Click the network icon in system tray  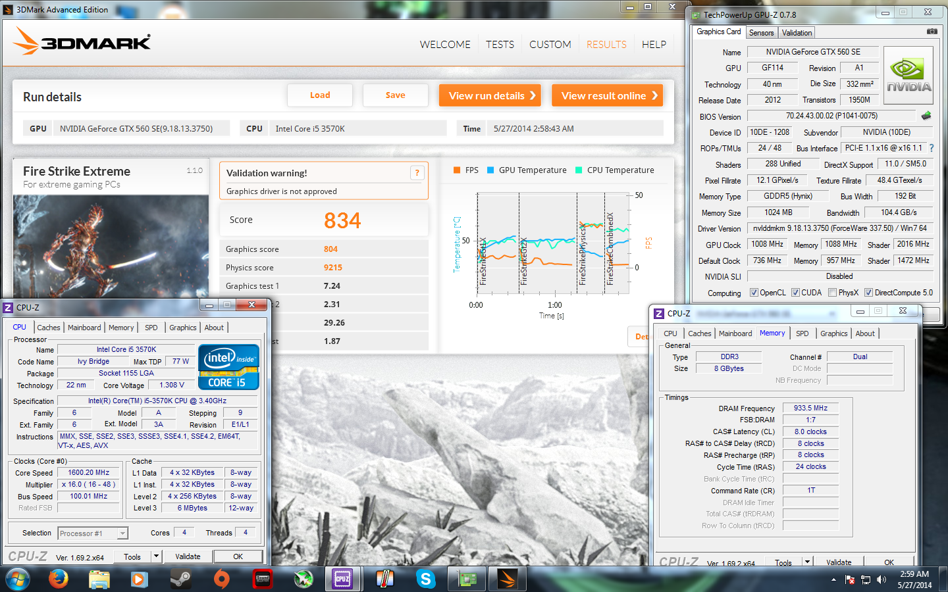[x=866, y=580]
